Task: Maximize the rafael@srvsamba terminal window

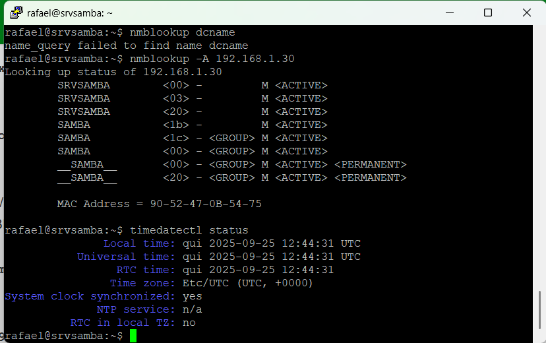Action: [x=488, y=13]
